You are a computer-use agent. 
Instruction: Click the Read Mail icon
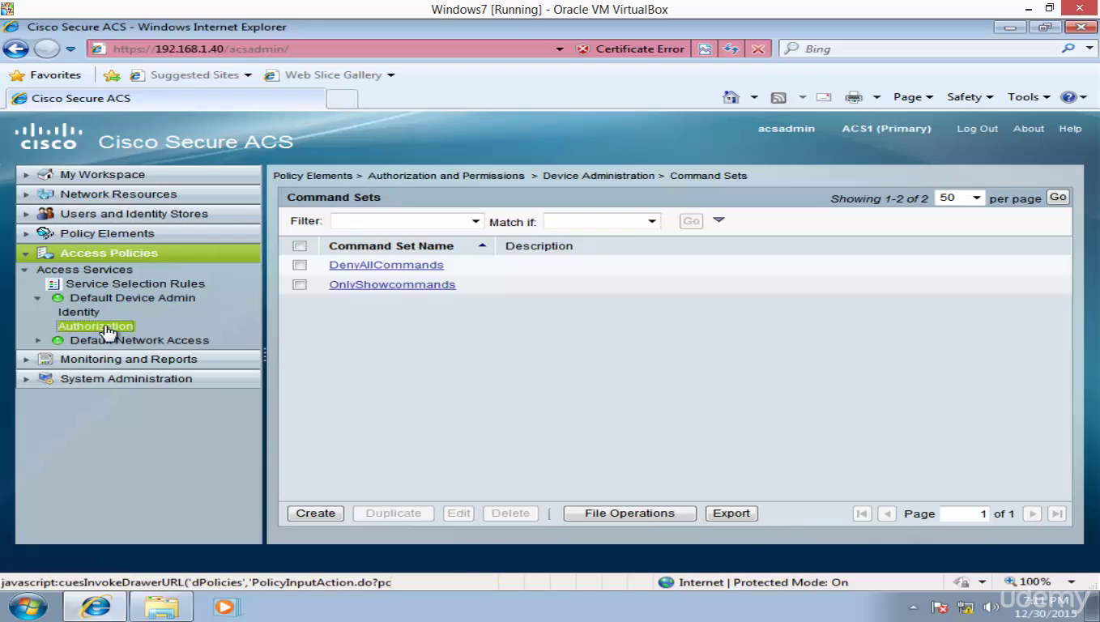click(x=824, y=97)
